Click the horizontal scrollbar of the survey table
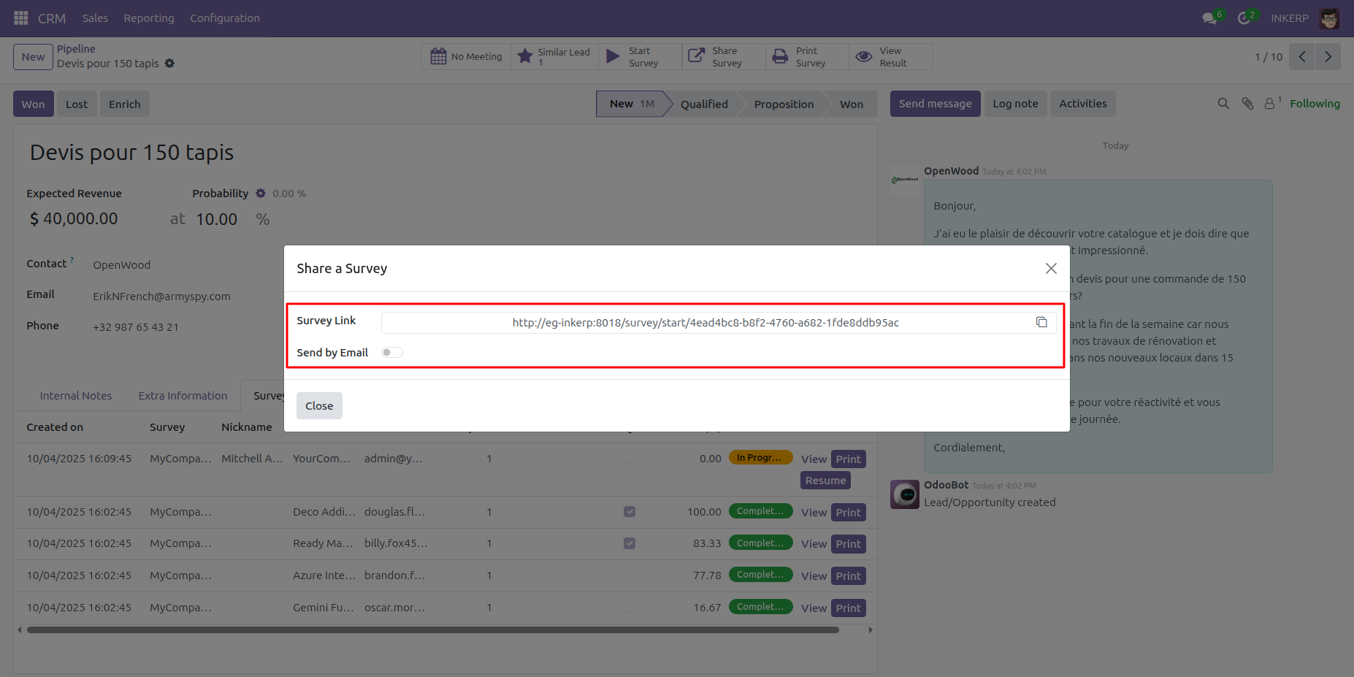Viewport: 1354px width, 677px height. 432,630
